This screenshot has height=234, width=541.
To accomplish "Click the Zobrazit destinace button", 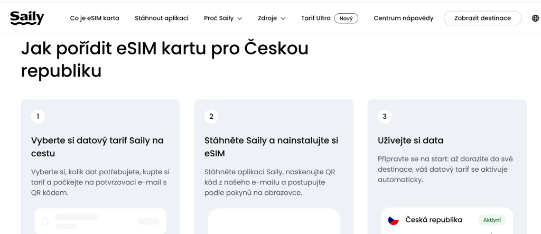I will (482, 18).
